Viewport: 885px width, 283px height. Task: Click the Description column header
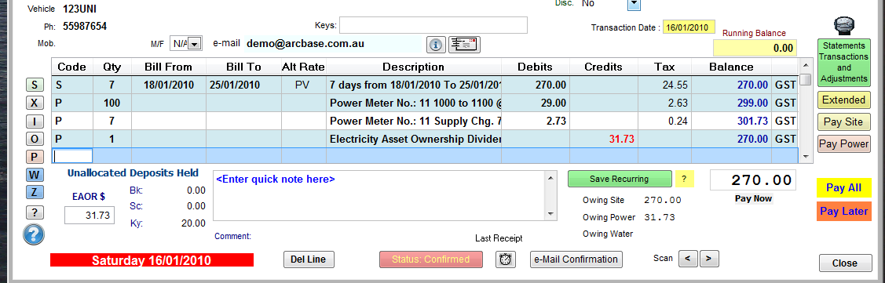tap(413, 67)
